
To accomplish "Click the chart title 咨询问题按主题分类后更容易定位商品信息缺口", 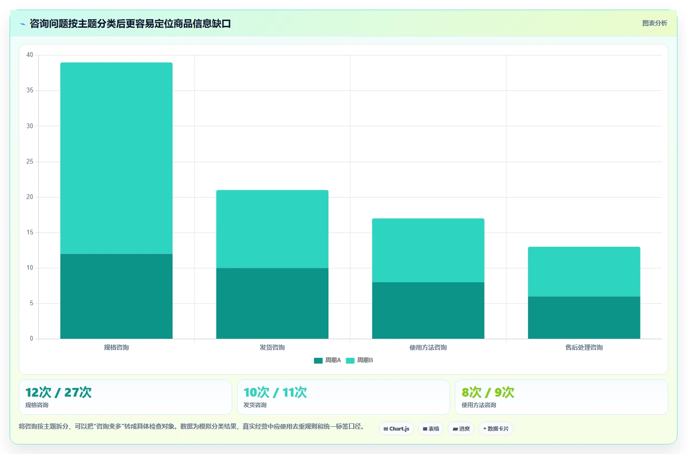I will pos(130,23).
